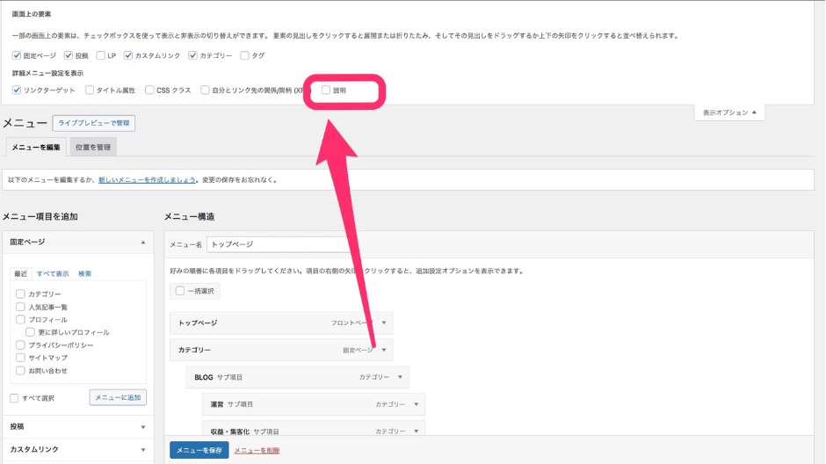826x464 pixels.
Task: Click the メニューを保存 button
Action: (x=199, y=450)
